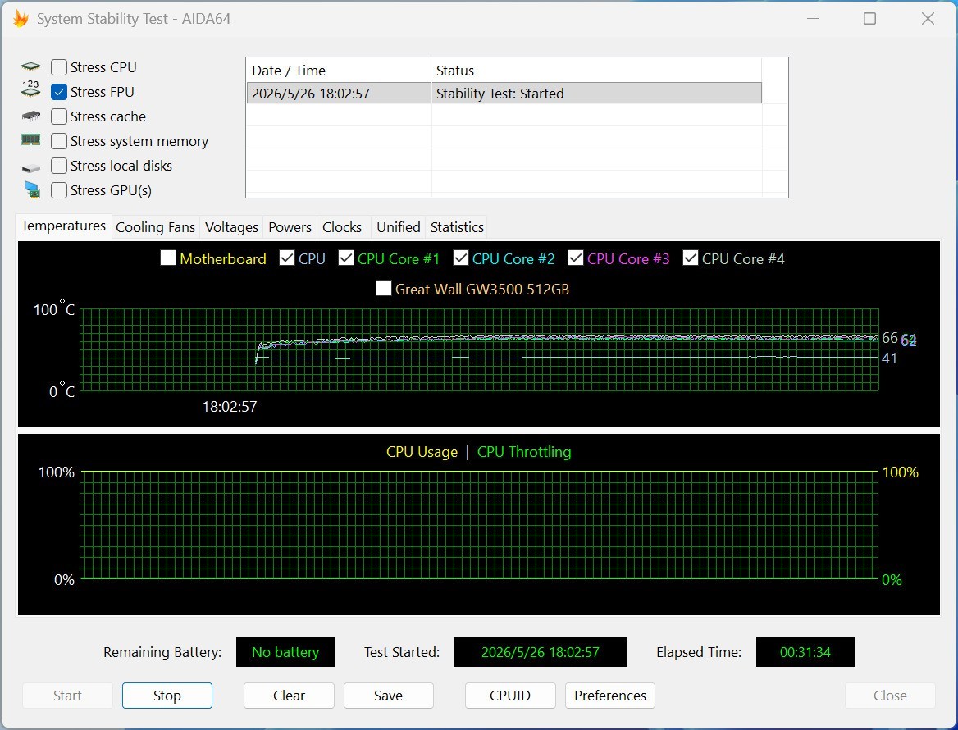
Task: Click the CPU Throttling graph legend label
Action: point(524,452)
